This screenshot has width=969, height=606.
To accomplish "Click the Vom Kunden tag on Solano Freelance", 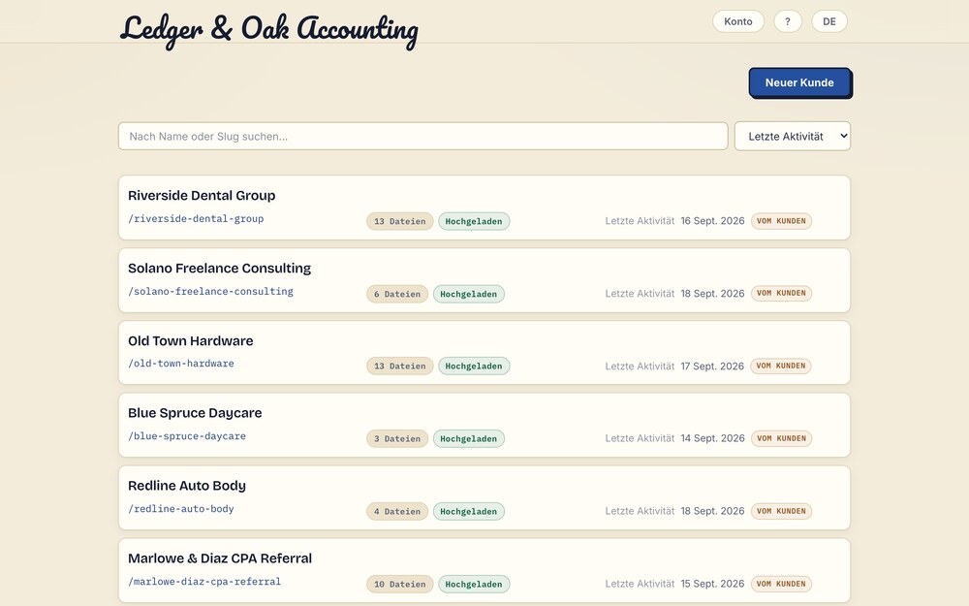I will coord(782,293).
